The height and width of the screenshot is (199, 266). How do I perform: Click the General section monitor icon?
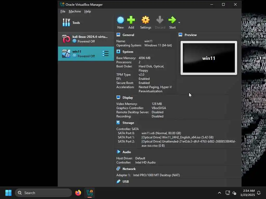coord(118,35)
